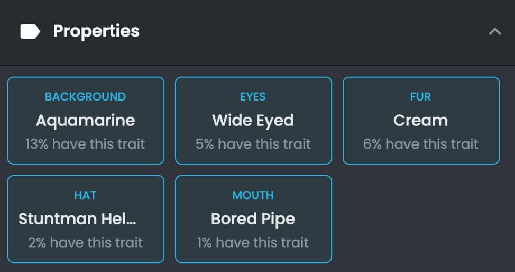Click the 13% have this trait text
This screenshot has width=515, height=272.
point(85,144)
